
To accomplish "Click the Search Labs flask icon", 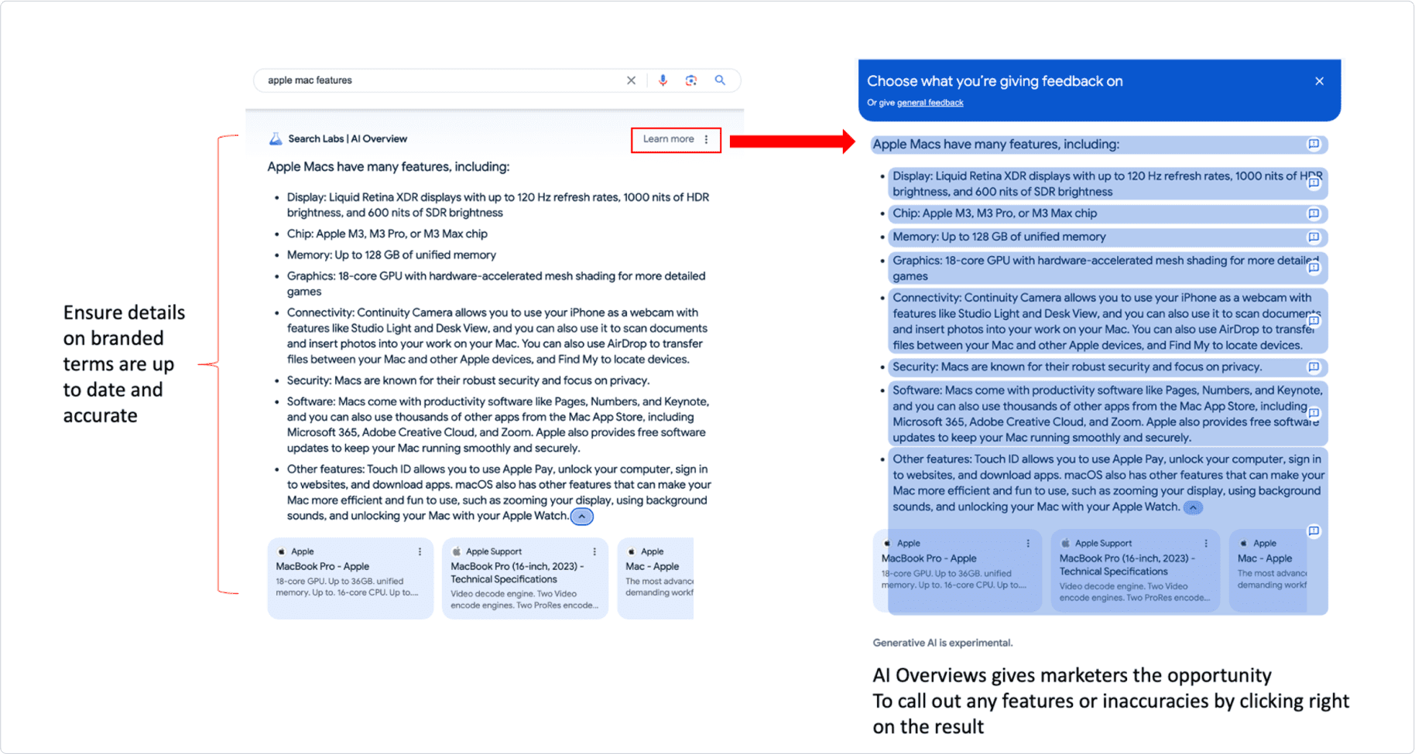I will click(276, 139).
